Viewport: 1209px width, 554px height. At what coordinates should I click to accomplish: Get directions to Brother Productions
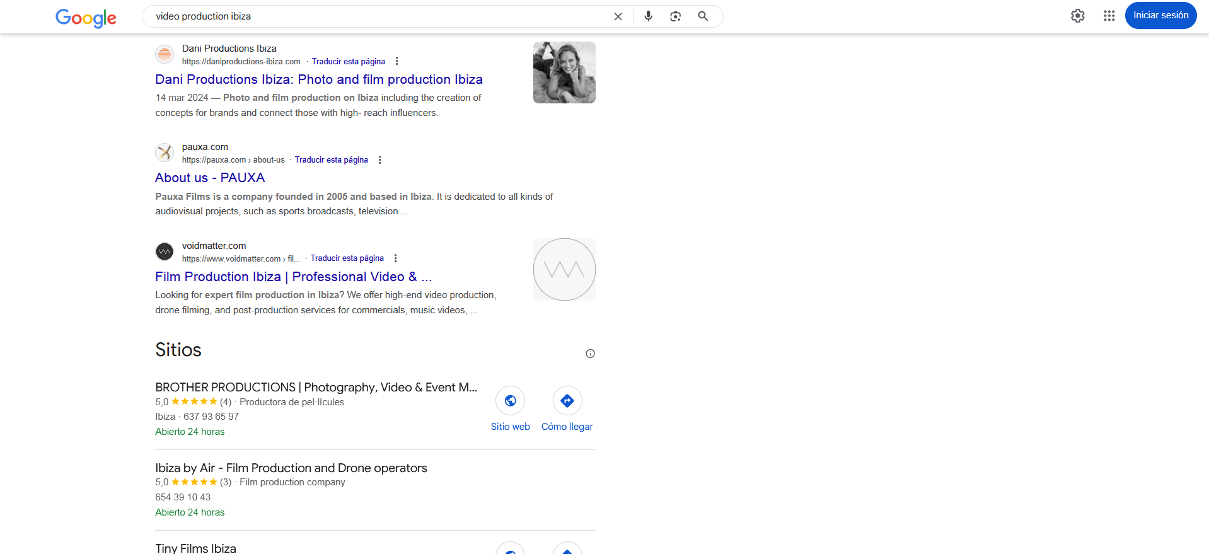567,401
